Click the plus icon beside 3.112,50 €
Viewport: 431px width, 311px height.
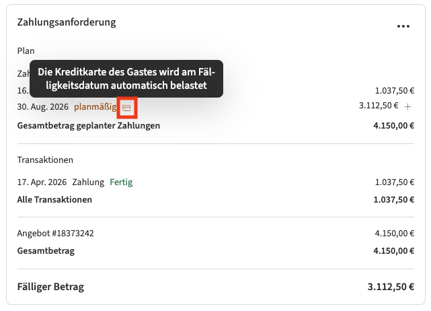(408, 107)
